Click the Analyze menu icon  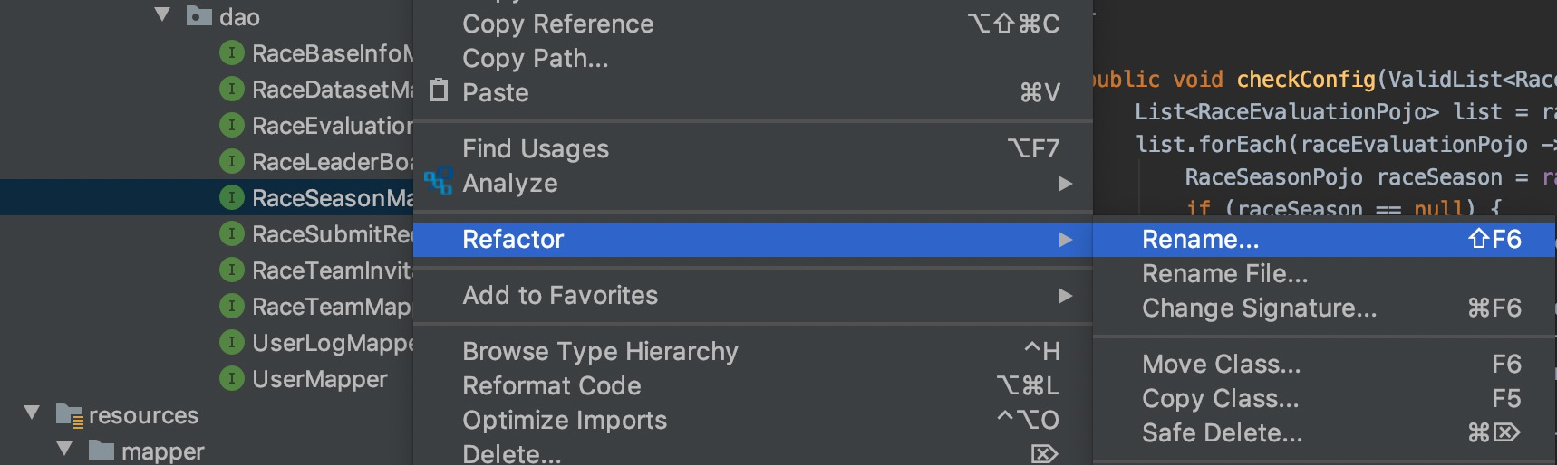tap(439, 182)
